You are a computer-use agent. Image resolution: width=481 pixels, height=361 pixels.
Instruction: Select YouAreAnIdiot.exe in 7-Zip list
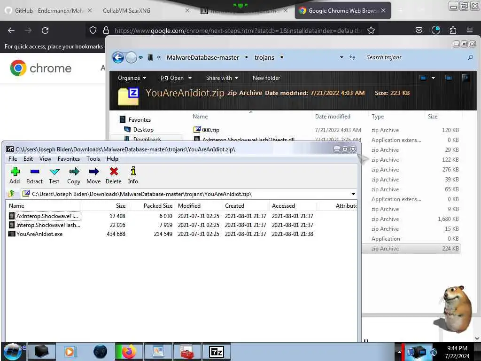click(x=39, y=234)
